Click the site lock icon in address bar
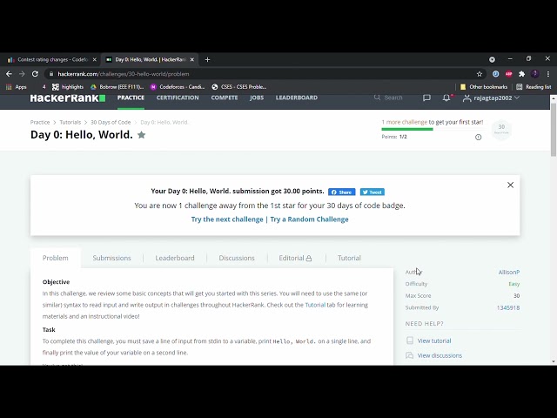 (51, 74)
